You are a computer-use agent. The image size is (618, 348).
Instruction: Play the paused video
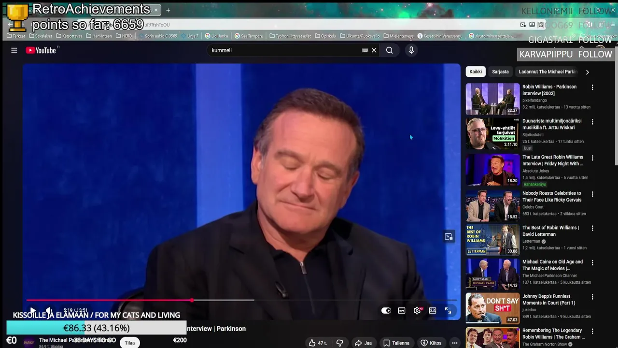click(x=32, y=311)
